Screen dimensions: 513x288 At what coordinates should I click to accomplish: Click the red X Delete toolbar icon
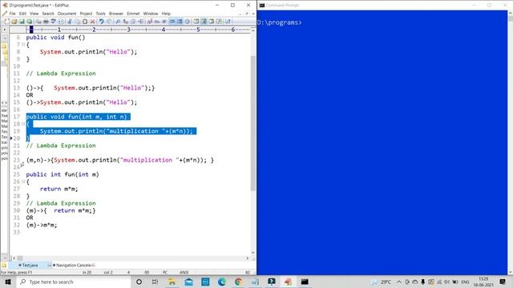93,22
